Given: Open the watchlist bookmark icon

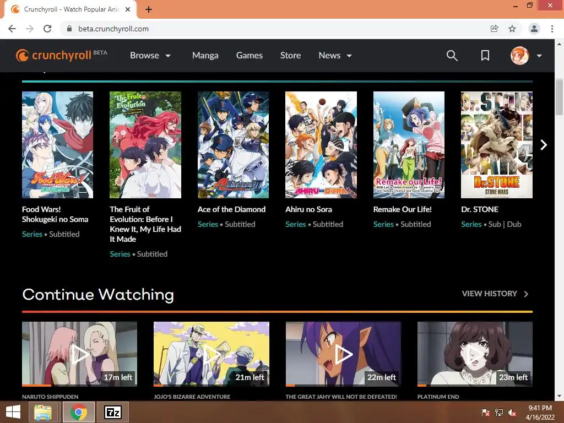Looking at the screenshot, I should click(485, 56).
